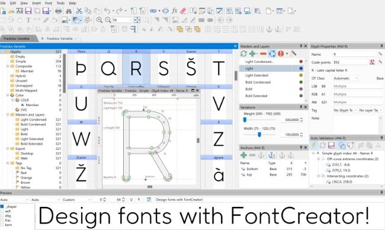Toggle the _shaper feature checkbox
Viewport: 385px width, 230px height.
tap(2, 206)
